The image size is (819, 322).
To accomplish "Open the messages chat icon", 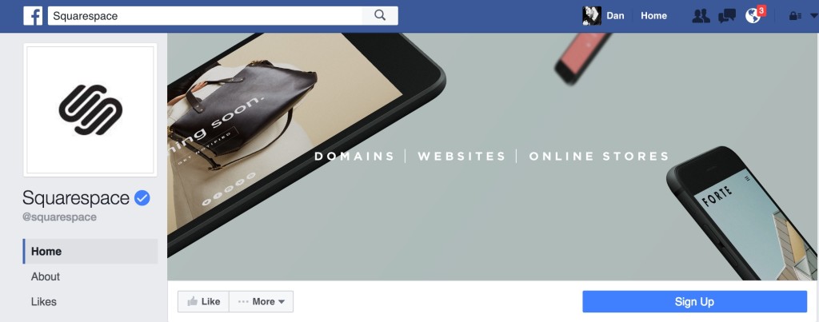I will point(726,16).
